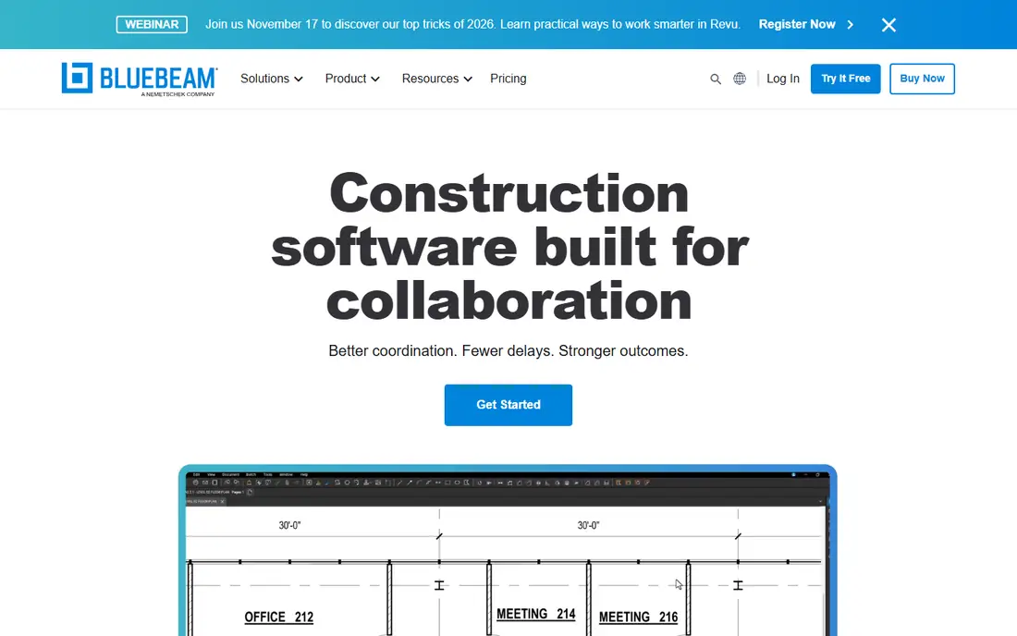The height and width of the screenshot is (636, 1017).
Task: Open the Pricing page
Action: [508, 79]
